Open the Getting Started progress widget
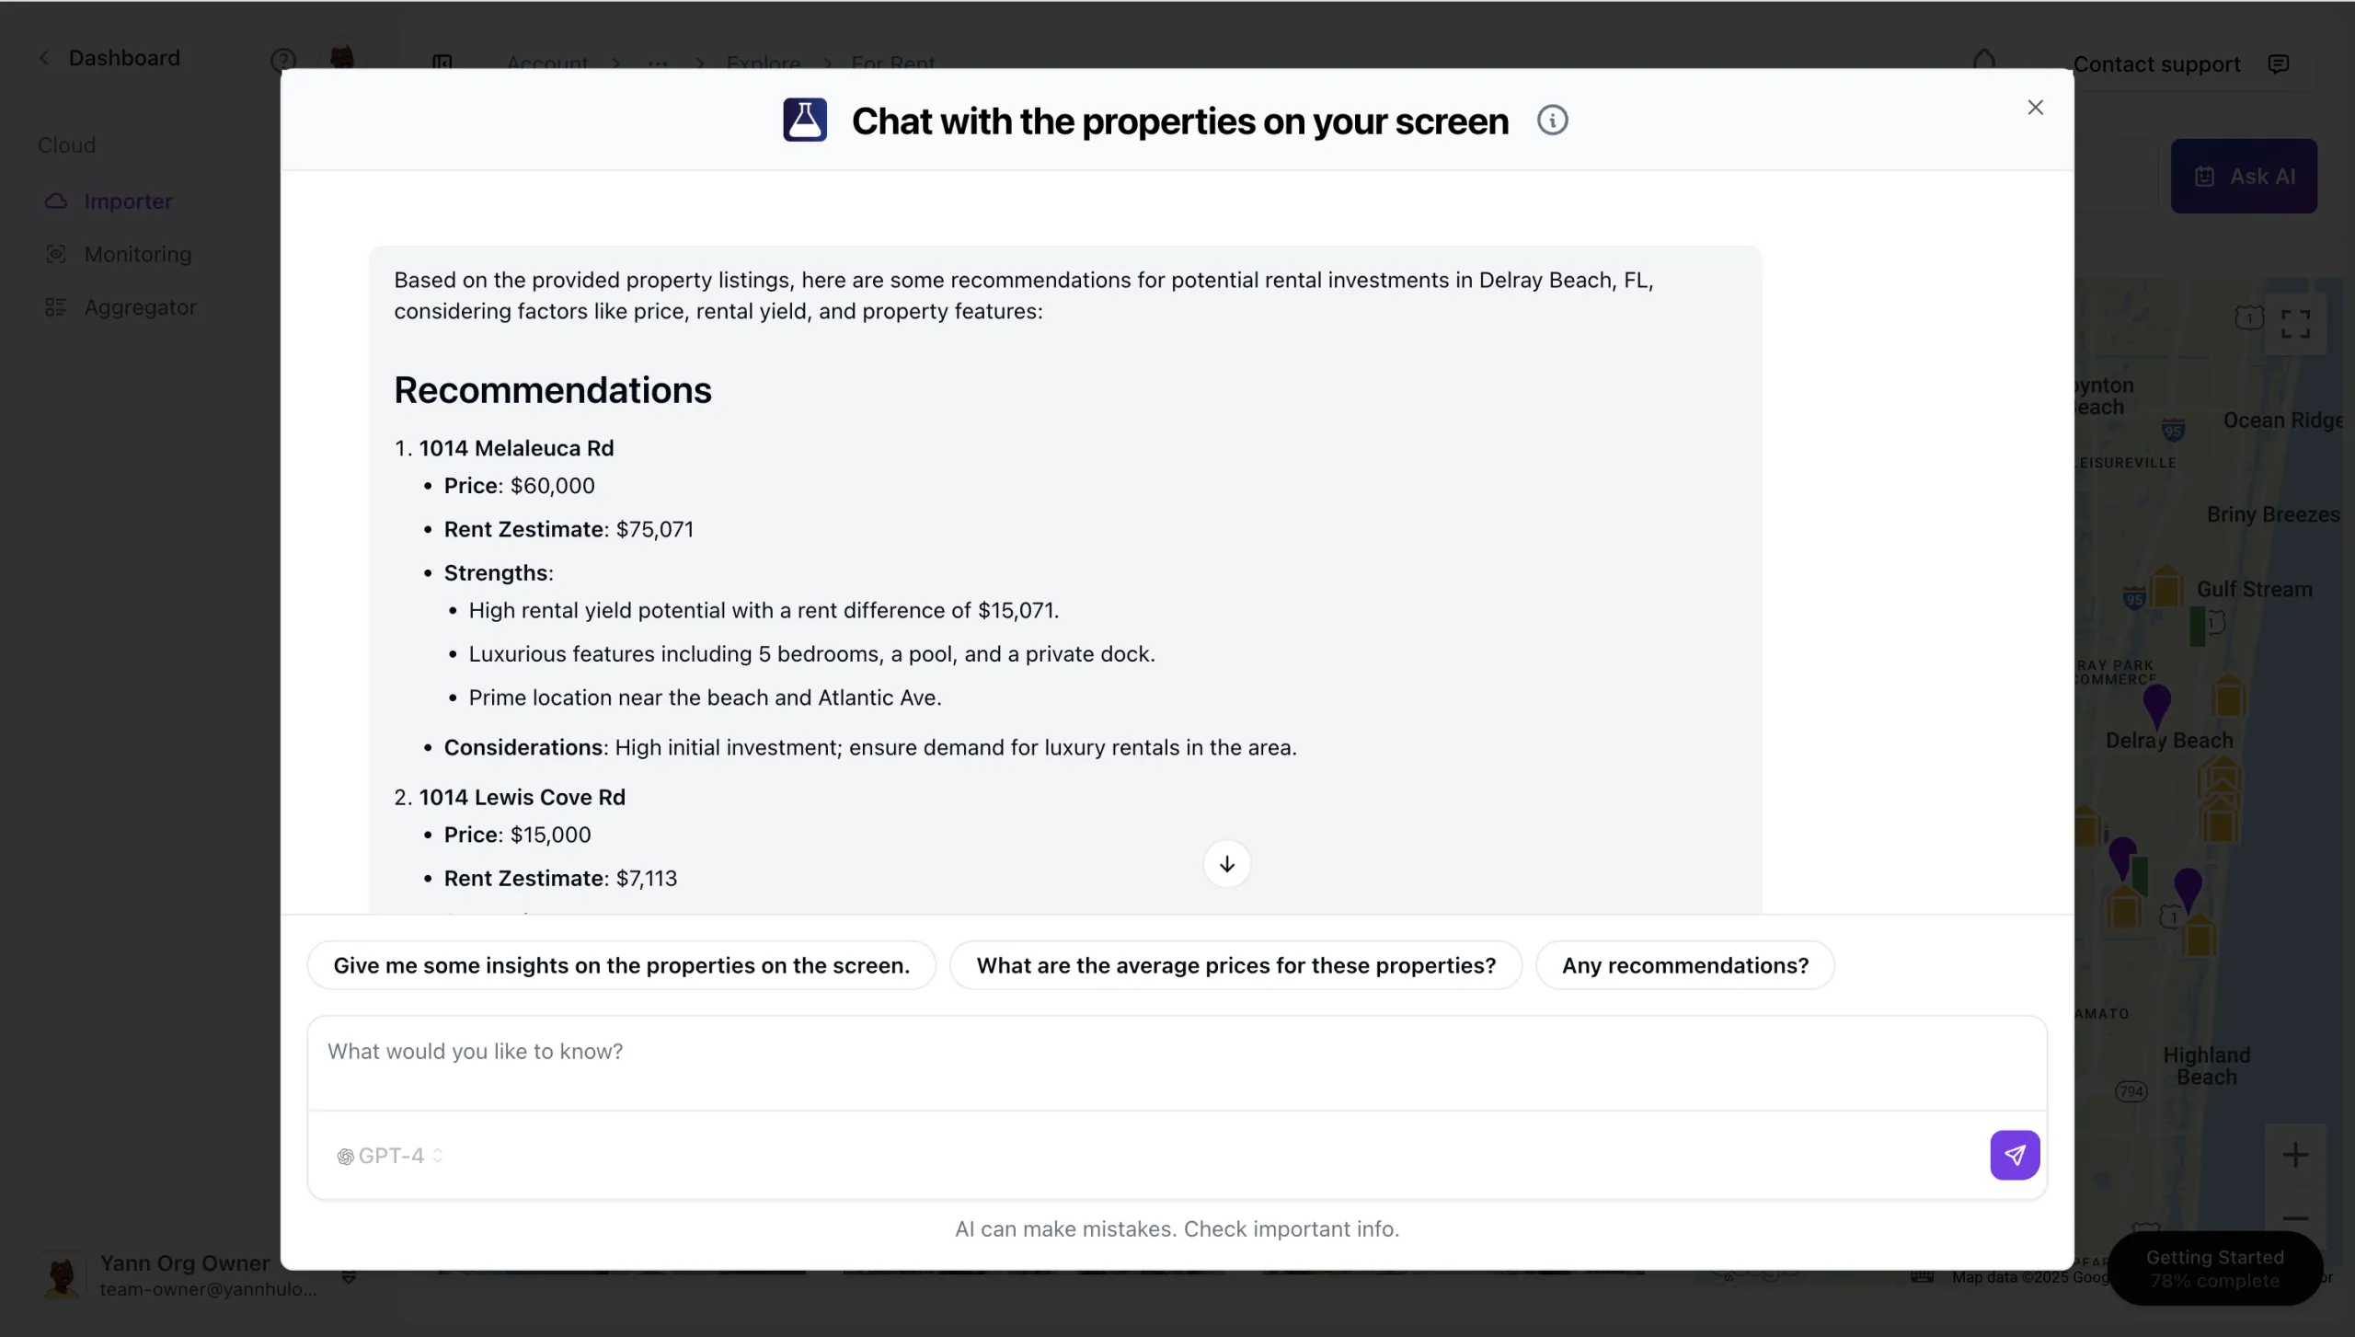 [x=2214, y=1268]
